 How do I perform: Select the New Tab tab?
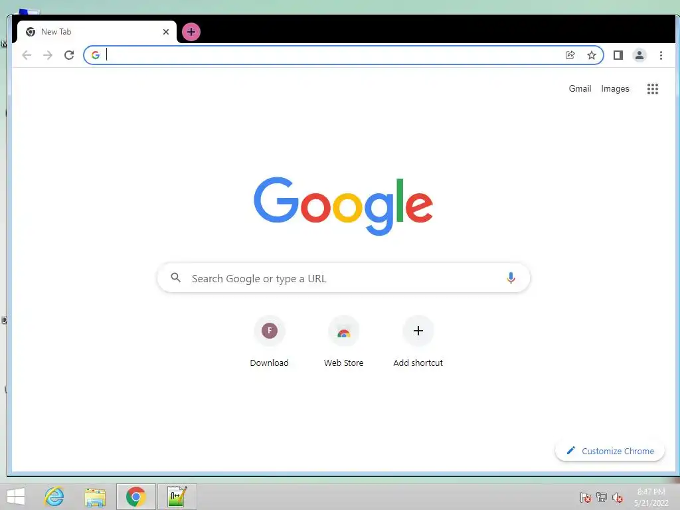pyautogui.click(x=97, y=32)
